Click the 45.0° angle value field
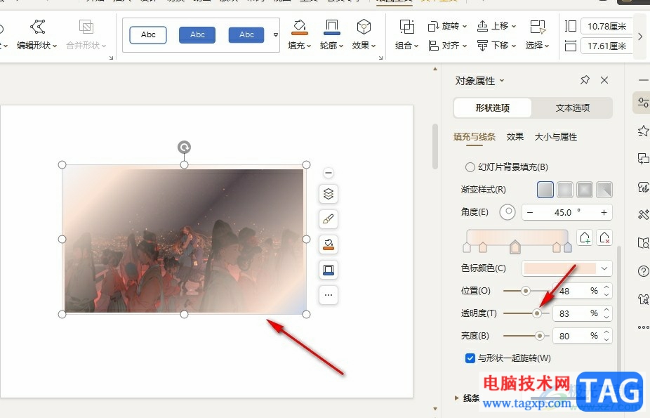This screenshot has height=418, width=650. point(566,212)
